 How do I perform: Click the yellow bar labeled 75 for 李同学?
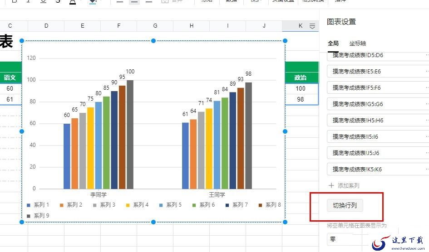coord(90,148)
